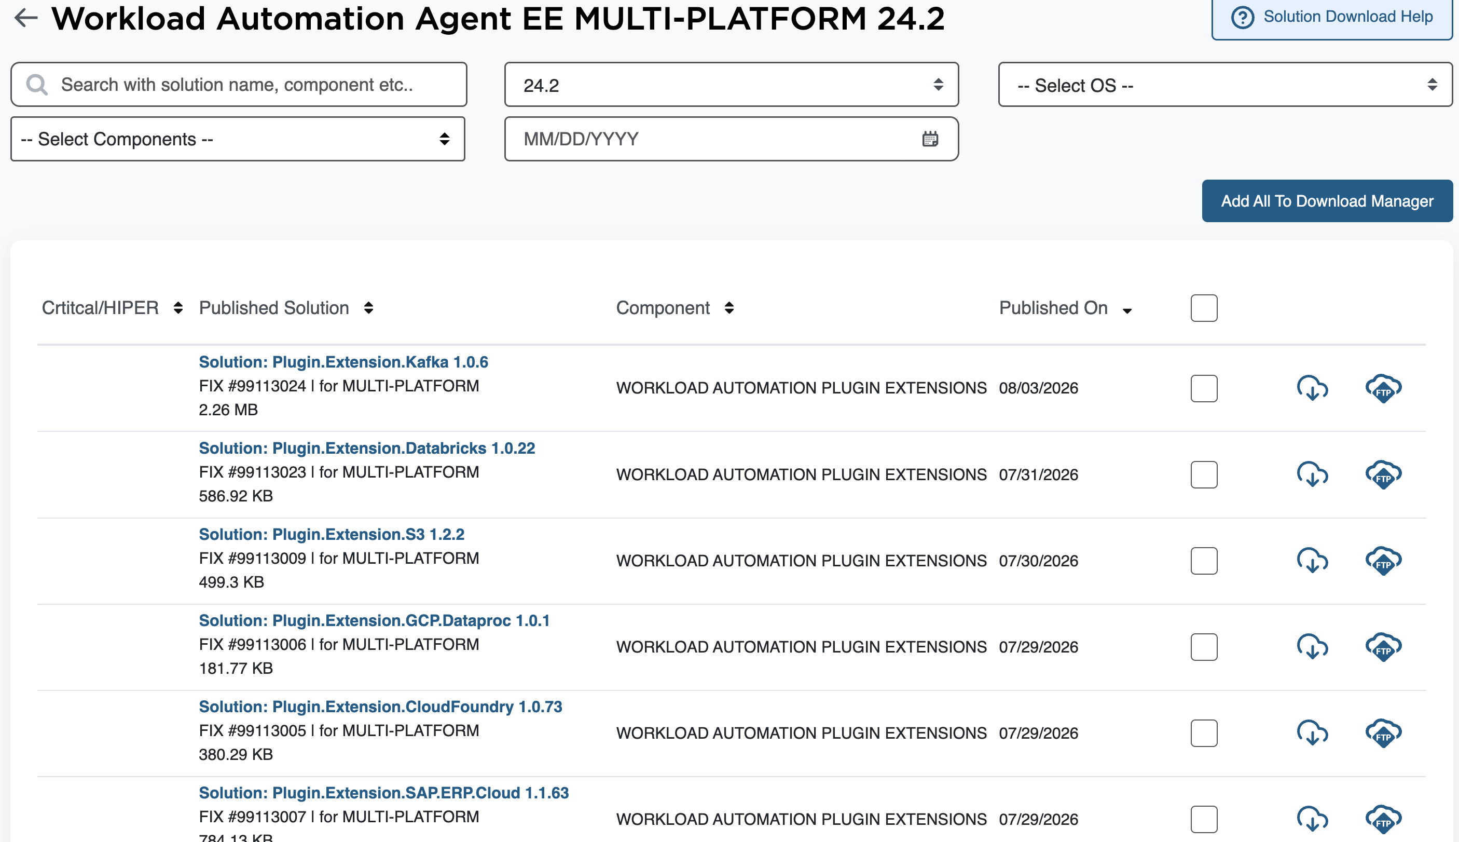
Task: Open Solution: Plugin.Extension.GCP.Dataproc 1.0.1 link
Action: 375,620
